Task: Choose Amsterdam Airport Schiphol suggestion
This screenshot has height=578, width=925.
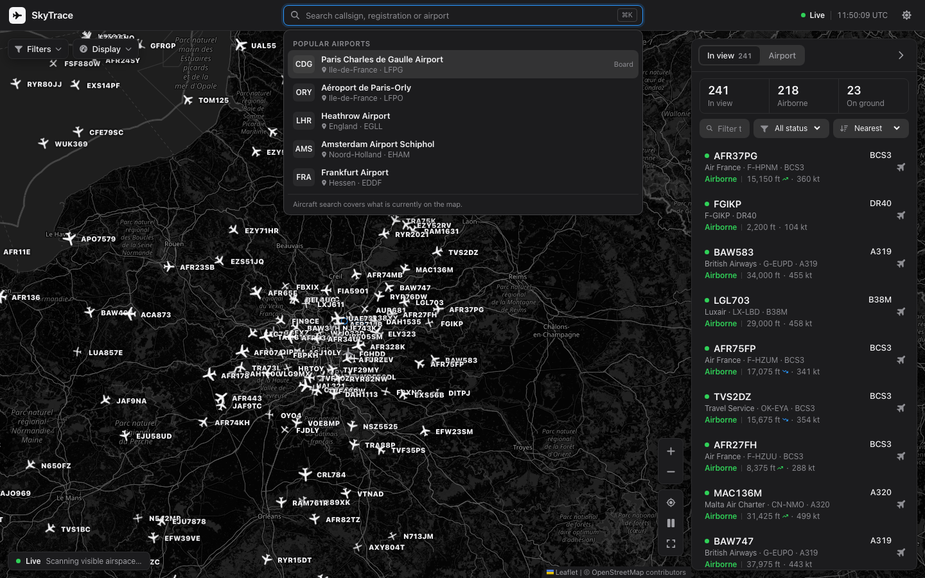Action: click(463, 149)
